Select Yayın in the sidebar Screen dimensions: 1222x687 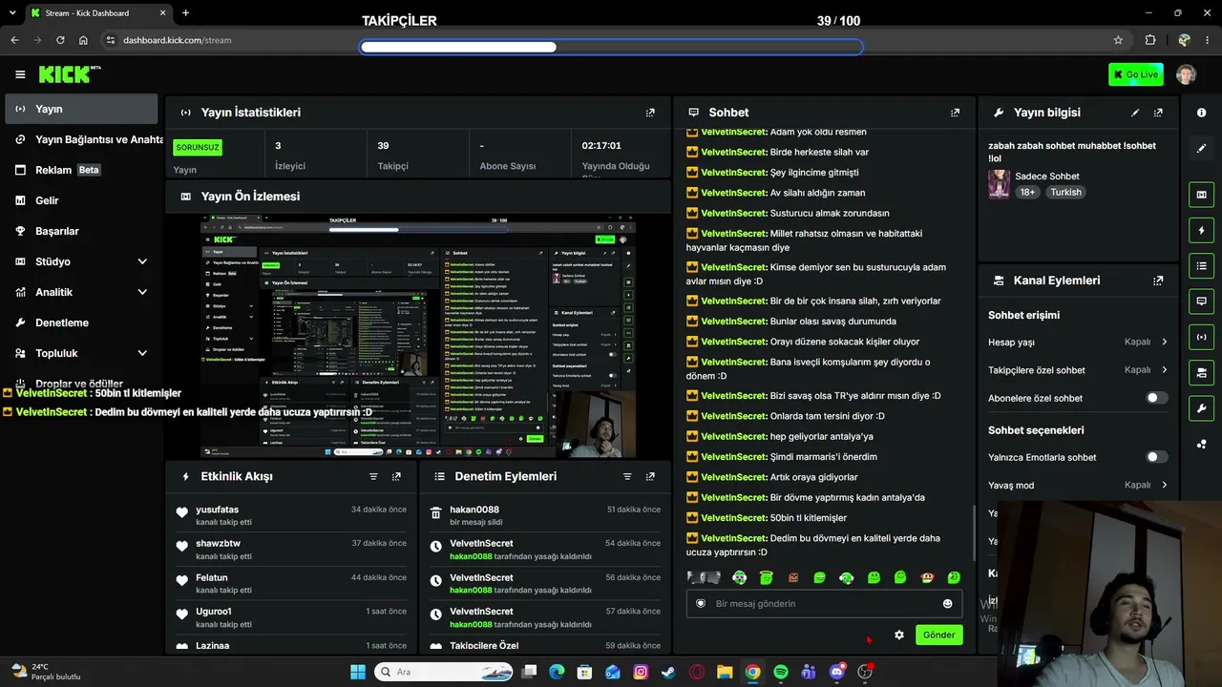[82, 109]
